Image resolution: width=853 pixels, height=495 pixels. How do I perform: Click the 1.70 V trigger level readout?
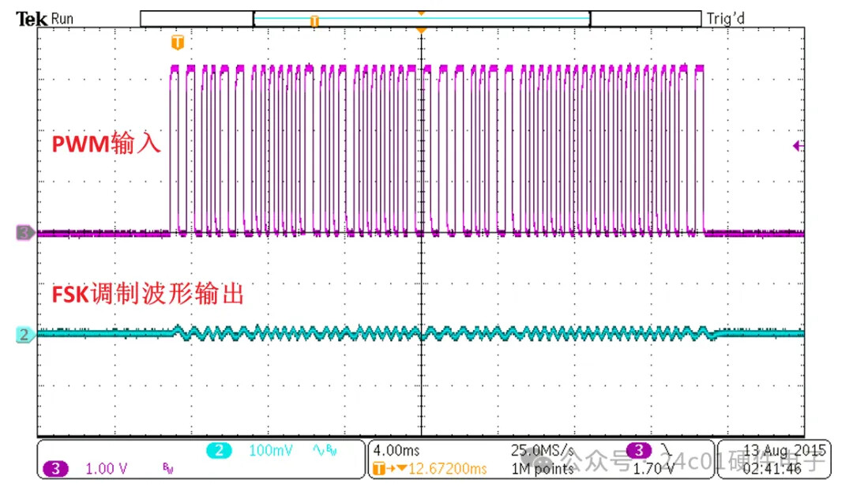click(x=653, y=468)
